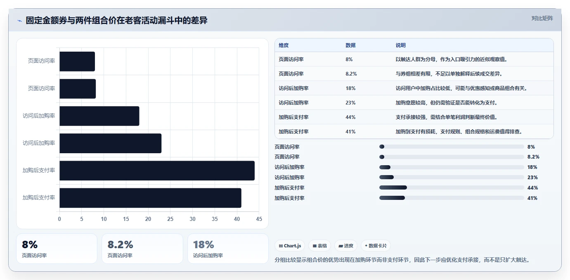Open the 18% 访问后加购率 stat card

tap(228, 249)
